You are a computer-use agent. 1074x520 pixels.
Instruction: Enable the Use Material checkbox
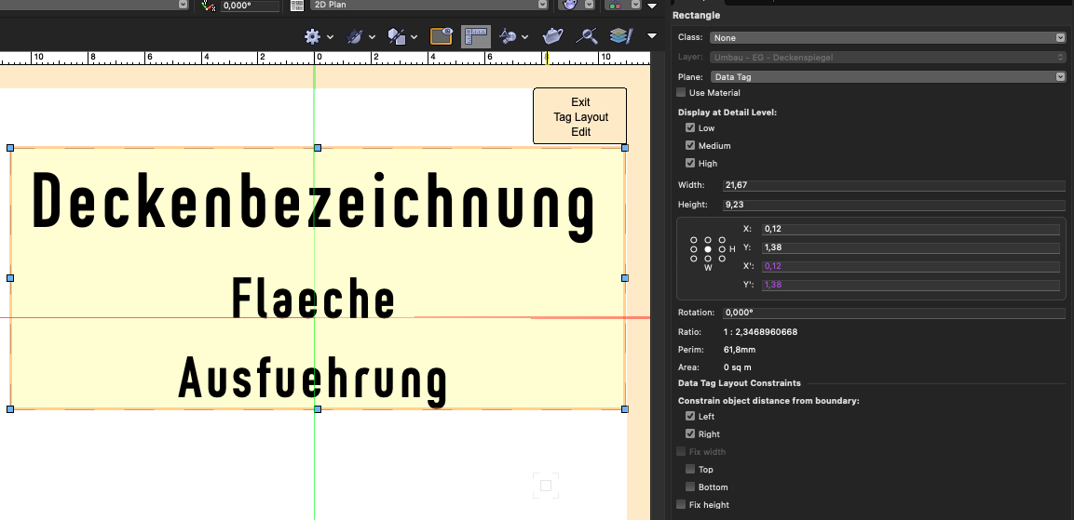point(681,93)
